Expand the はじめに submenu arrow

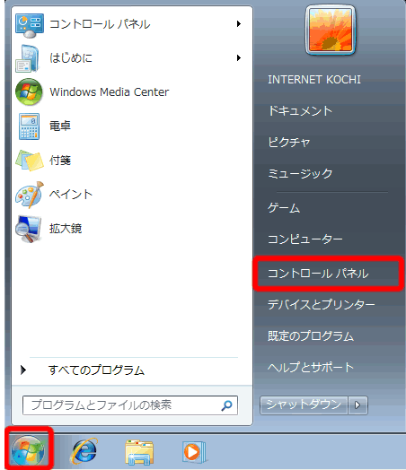pyautogui.click(x=239, y=57)
